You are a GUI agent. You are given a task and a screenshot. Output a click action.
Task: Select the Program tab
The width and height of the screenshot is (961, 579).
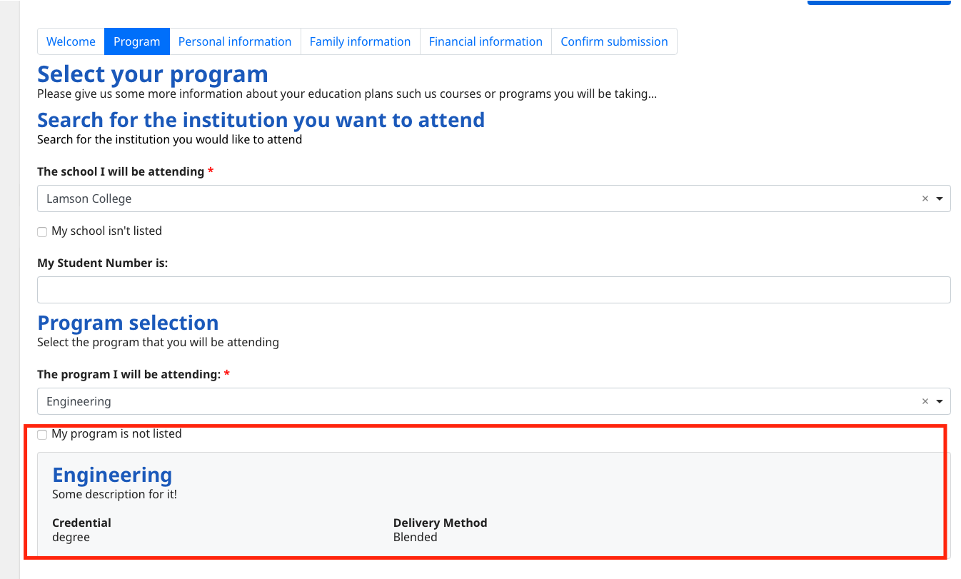136,41
